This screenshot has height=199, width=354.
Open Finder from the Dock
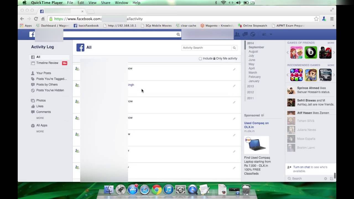pos(109,190)
